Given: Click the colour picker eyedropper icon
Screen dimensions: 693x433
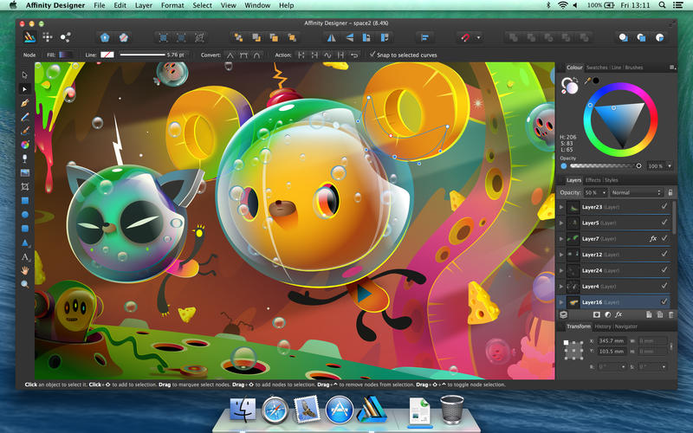Looking at the screenshot, I should 588,81.
